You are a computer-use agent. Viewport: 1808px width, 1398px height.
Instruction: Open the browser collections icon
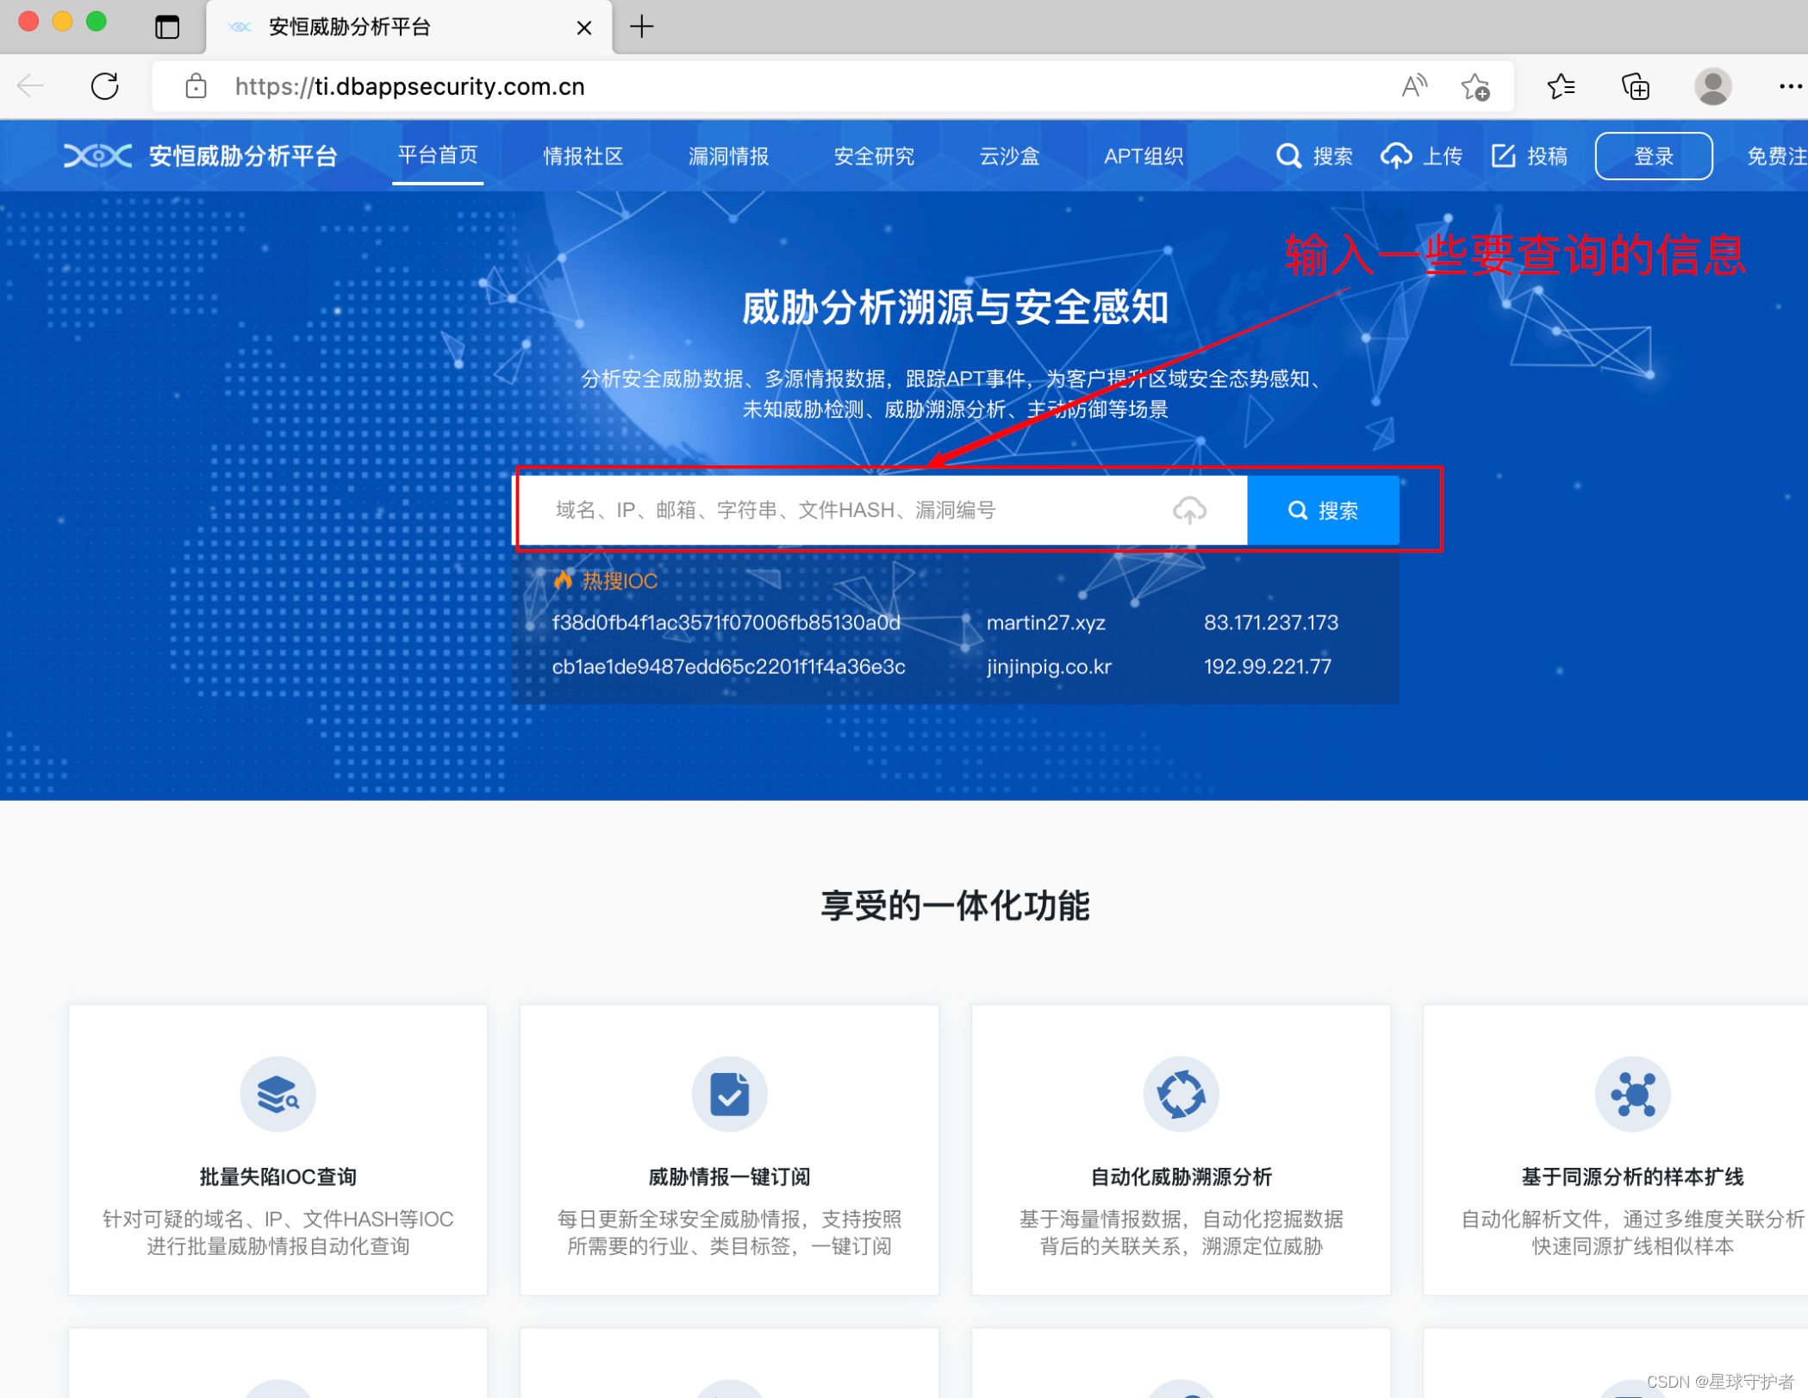(1635, 86)
